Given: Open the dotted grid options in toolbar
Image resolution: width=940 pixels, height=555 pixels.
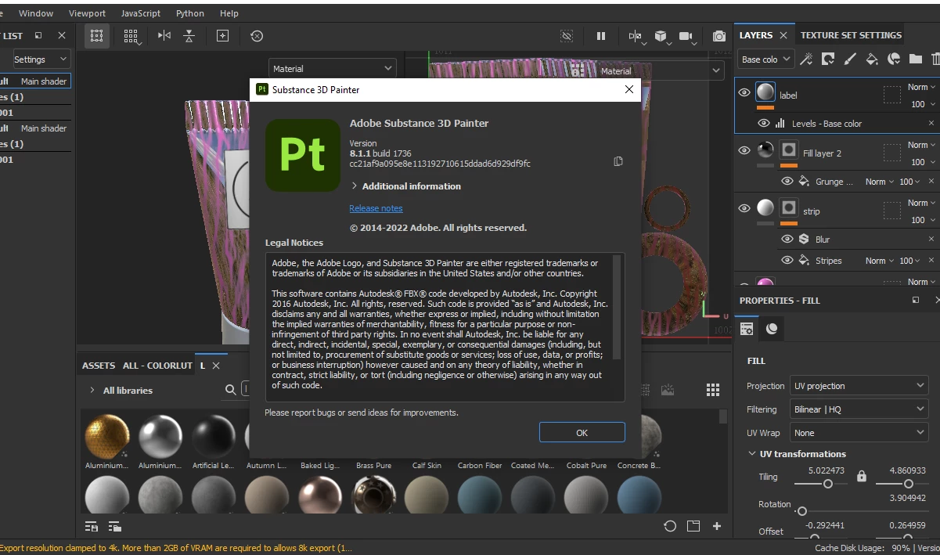Looking at the screenshot, I should (x=131, y=36).
